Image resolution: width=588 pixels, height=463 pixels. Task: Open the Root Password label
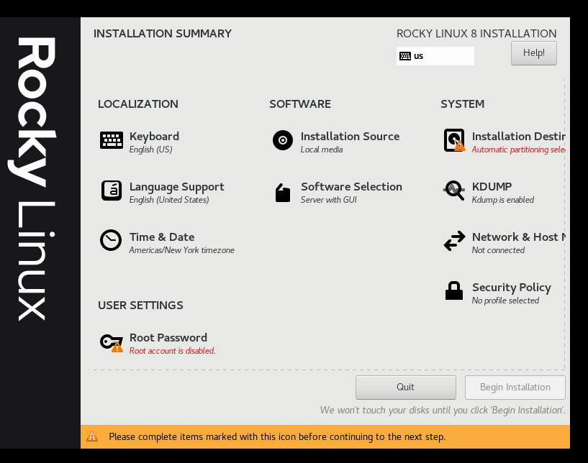click(x=168, y=338)
